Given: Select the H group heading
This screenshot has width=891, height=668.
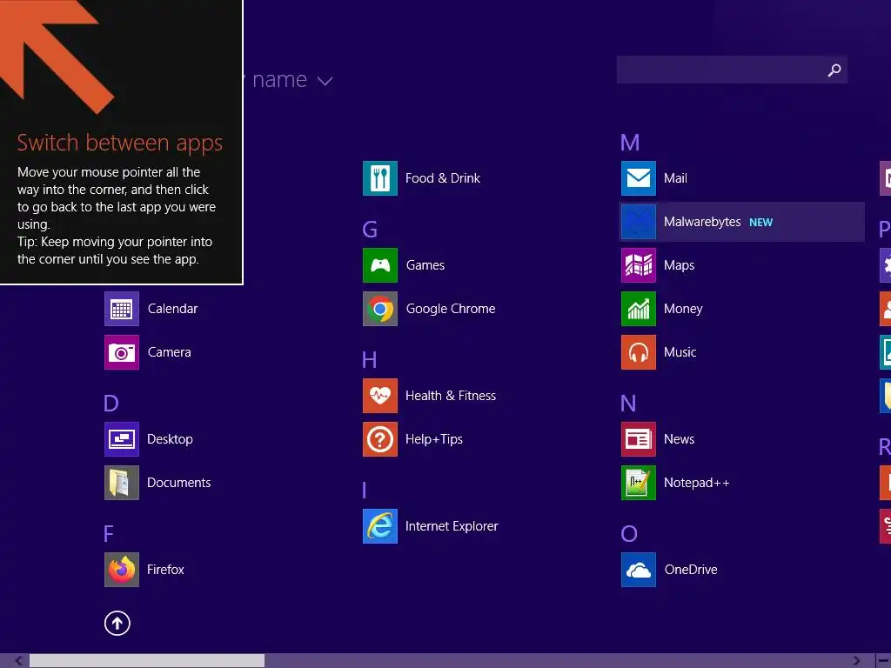Looking at the screenshot, I should [x=369, y=360].
